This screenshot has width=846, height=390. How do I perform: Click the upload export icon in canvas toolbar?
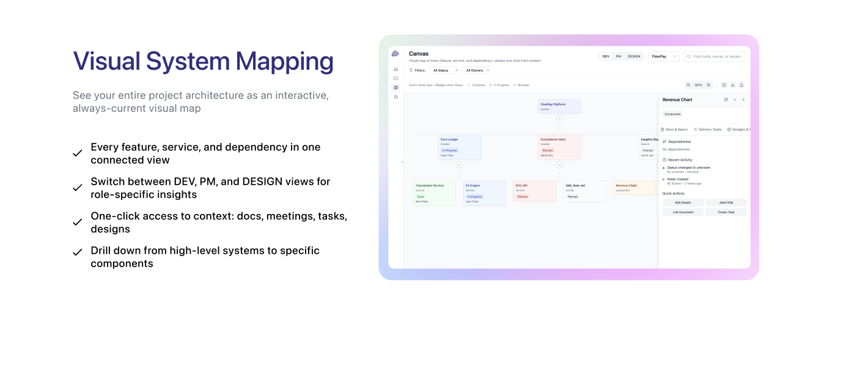[x=741, y=85]
